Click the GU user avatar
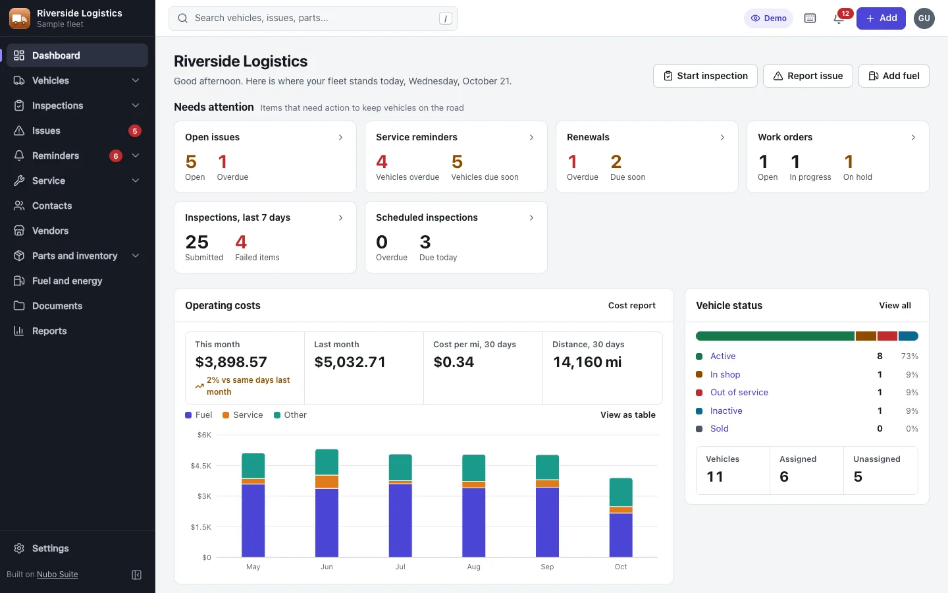948x593 pixels. (924, 18)
